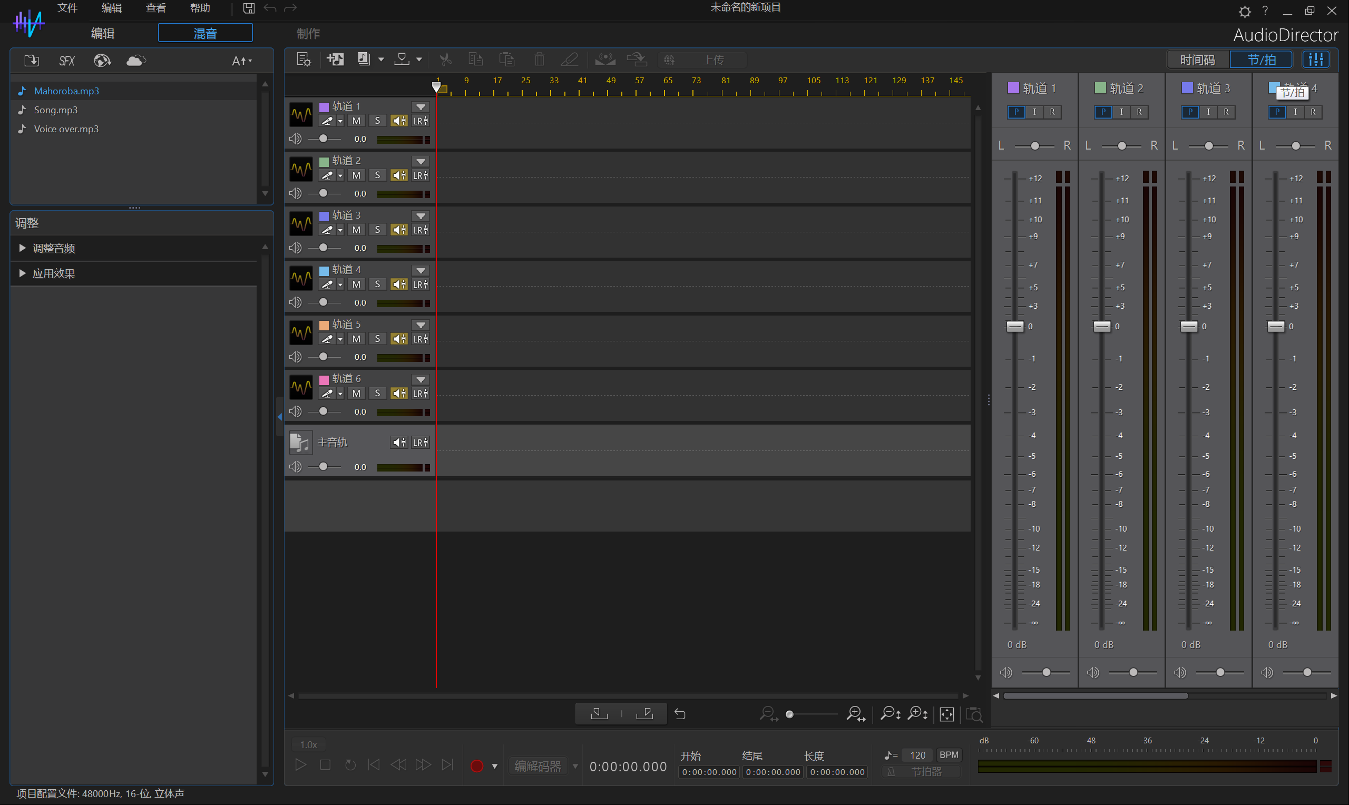Switch the ruler to 时间码 display

tap(1197, 60)
